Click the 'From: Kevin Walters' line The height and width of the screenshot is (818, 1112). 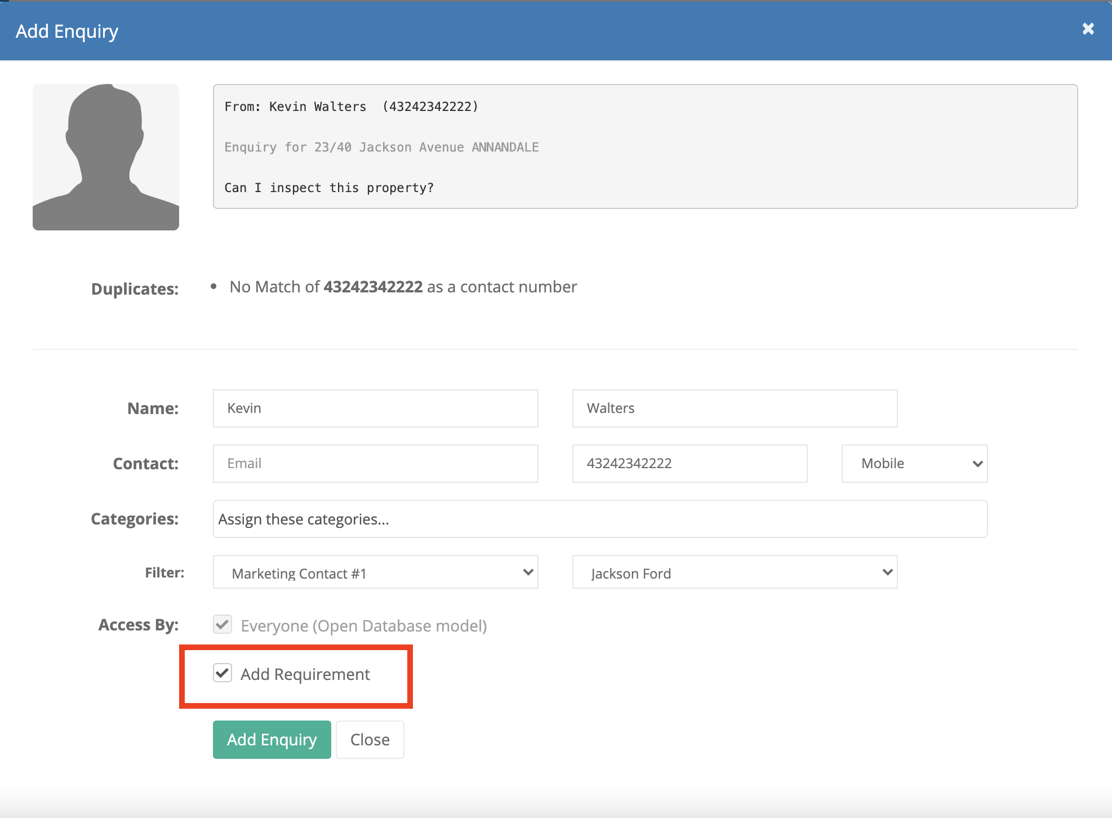(352, 106)
